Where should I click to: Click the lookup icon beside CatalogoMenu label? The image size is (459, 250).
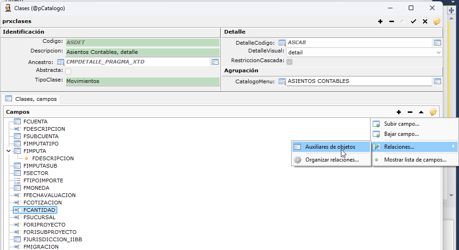point(282,81)
